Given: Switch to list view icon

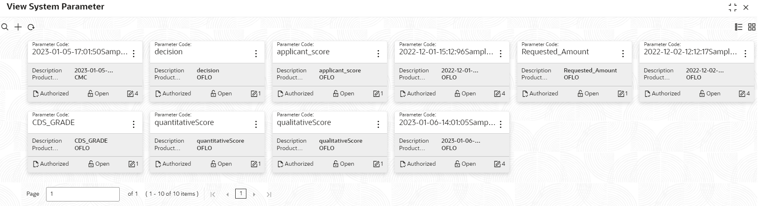Looking at the screenshot, I should [x=739, y=27].
